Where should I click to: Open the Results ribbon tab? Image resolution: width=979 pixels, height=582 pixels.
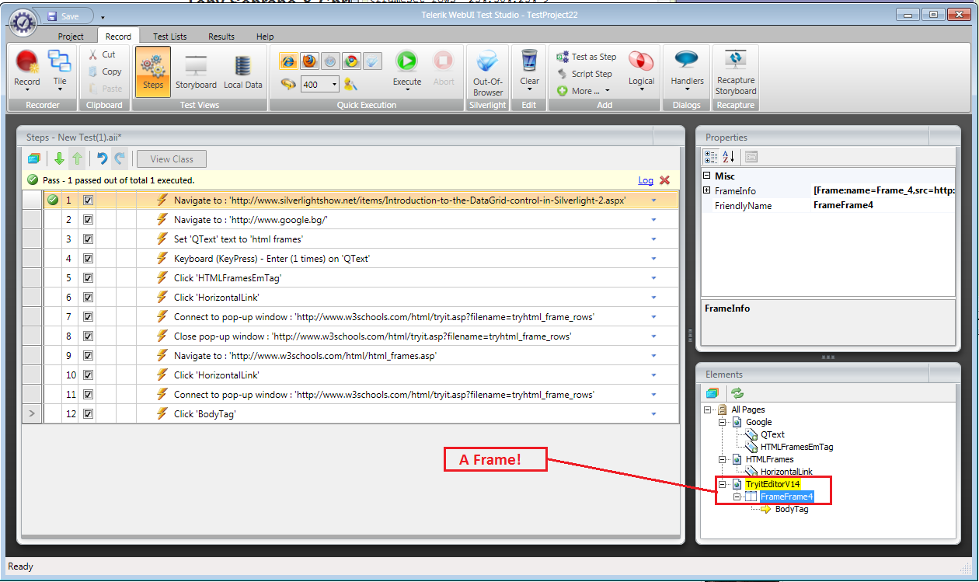coord(221,37)
